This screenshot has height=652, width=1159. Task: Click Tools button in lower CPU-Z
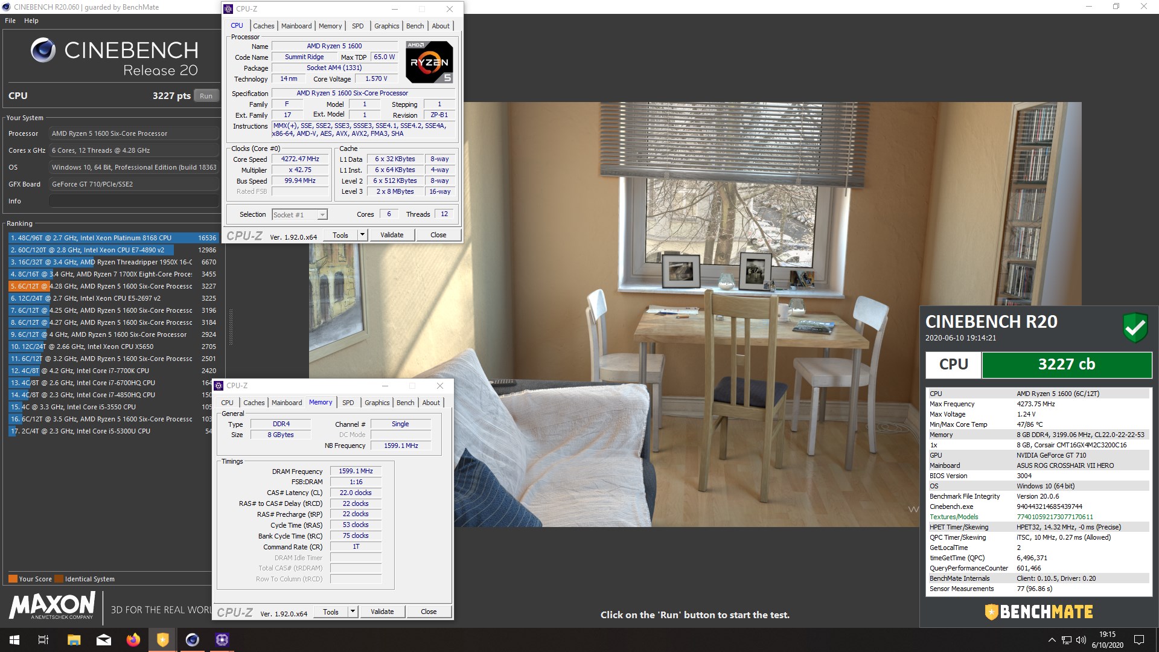coord(331,612)
